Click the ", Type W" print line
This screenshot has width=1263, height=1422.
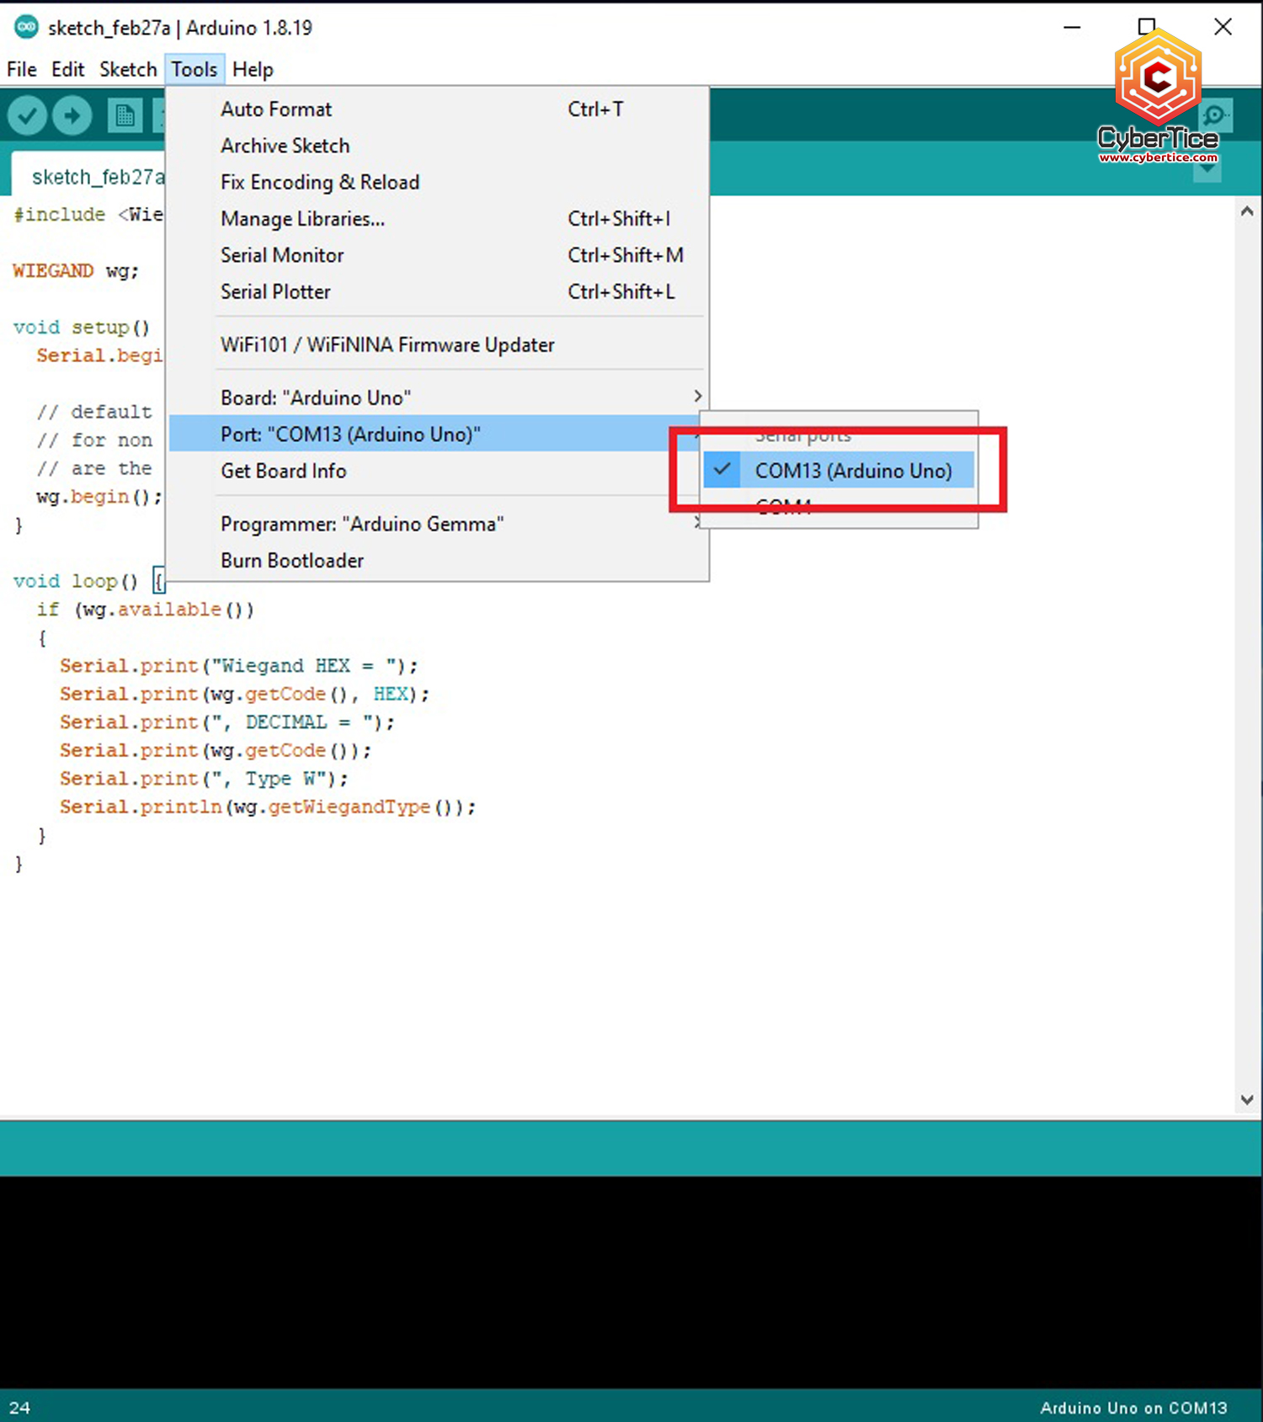tap(203, 779)
